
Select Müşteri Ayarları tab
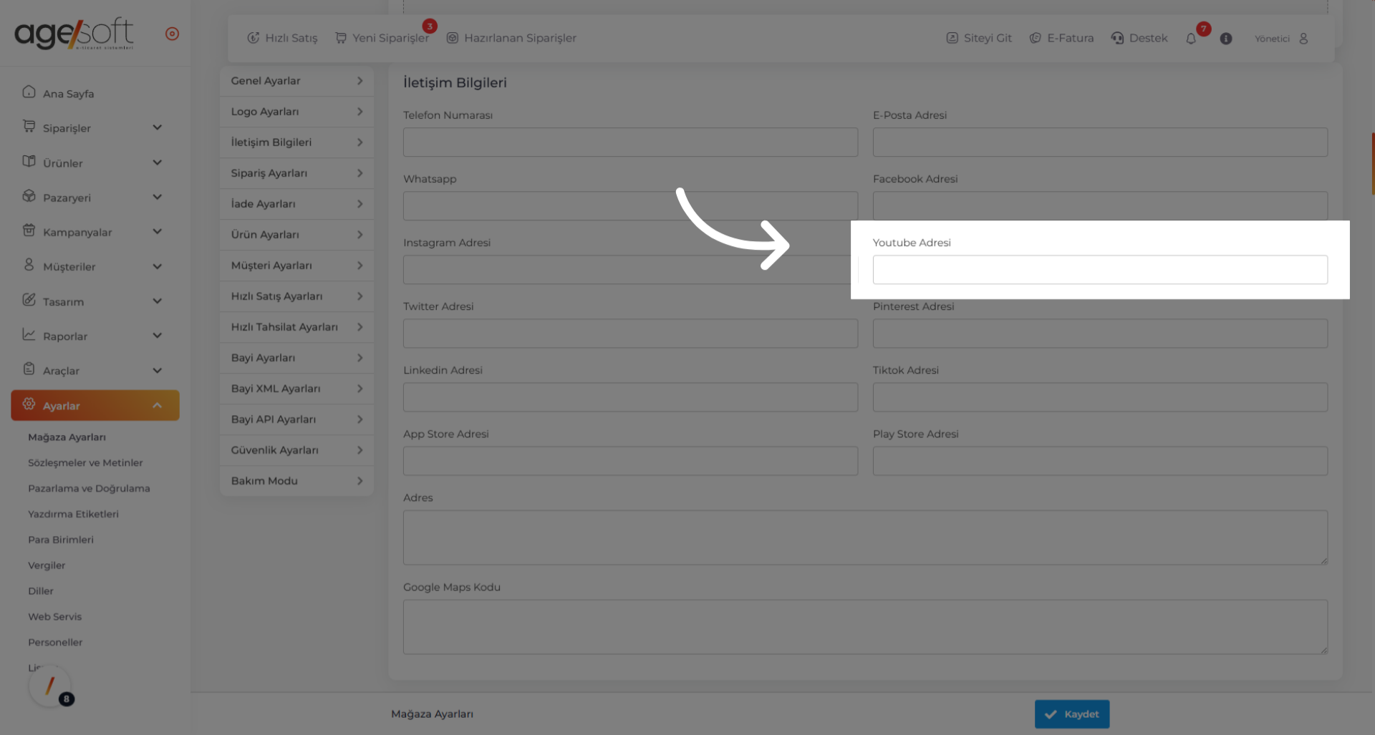tap(296, 266)
